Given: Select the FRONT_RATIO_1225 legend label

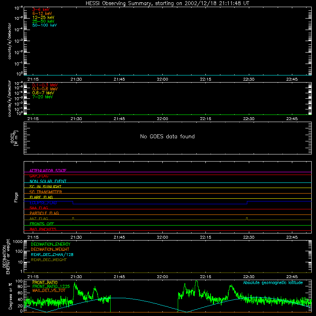Looking at the screenshot, I should click(51, 286).
